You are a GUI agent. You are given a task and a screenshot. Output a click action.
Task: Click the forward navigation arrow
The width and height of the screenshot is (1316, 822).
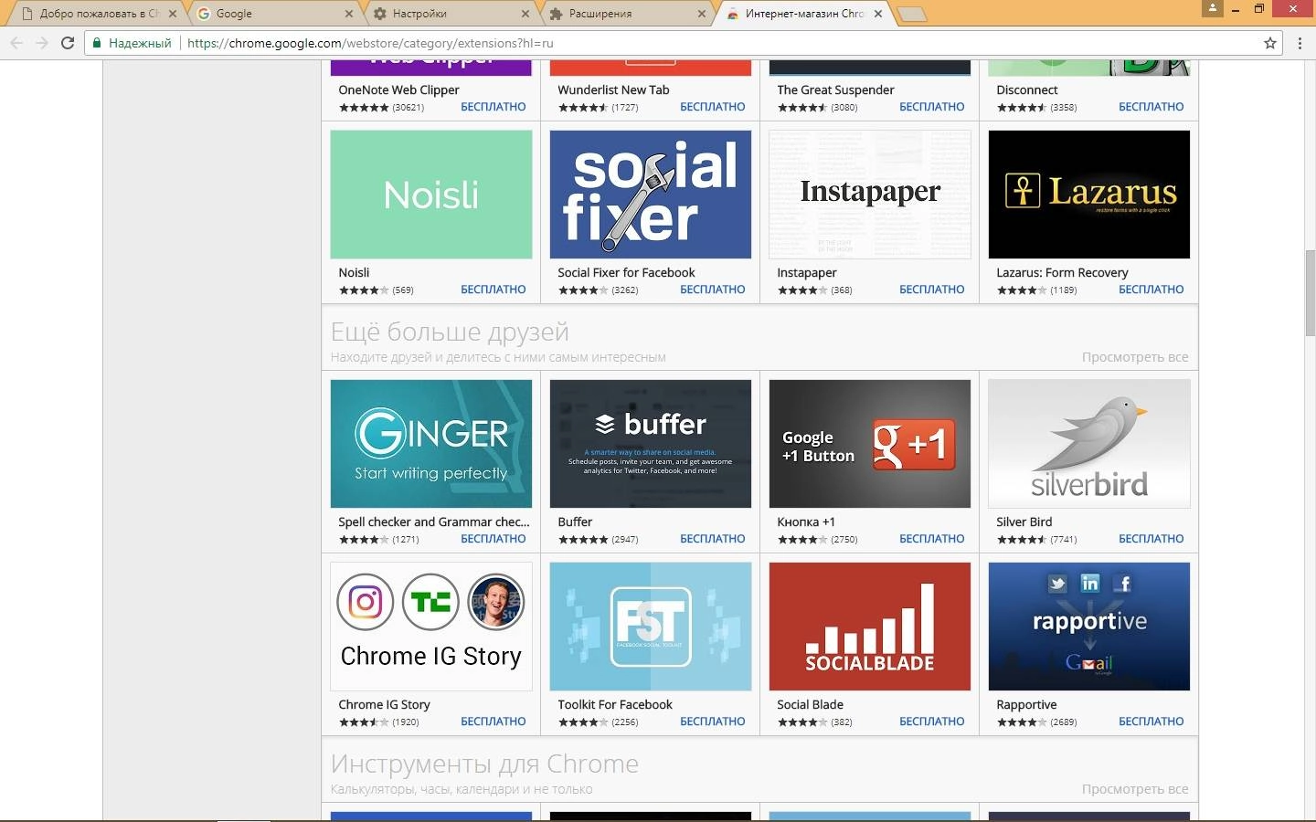pos(42,43)
